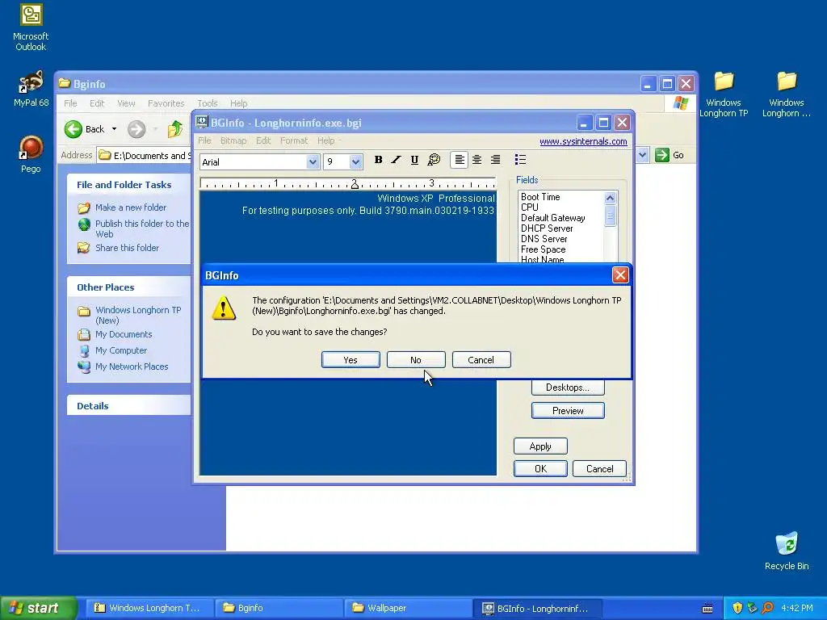
Task: Switch to Wallpaper taskbar window
Action: pyautogui.click(x=408, y=608)
